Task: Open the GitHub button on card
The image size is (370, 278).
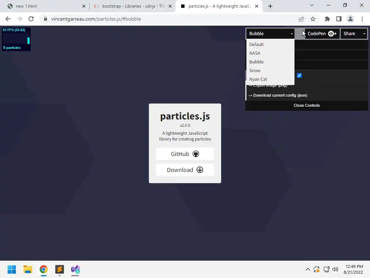Action: coord(185,154)
